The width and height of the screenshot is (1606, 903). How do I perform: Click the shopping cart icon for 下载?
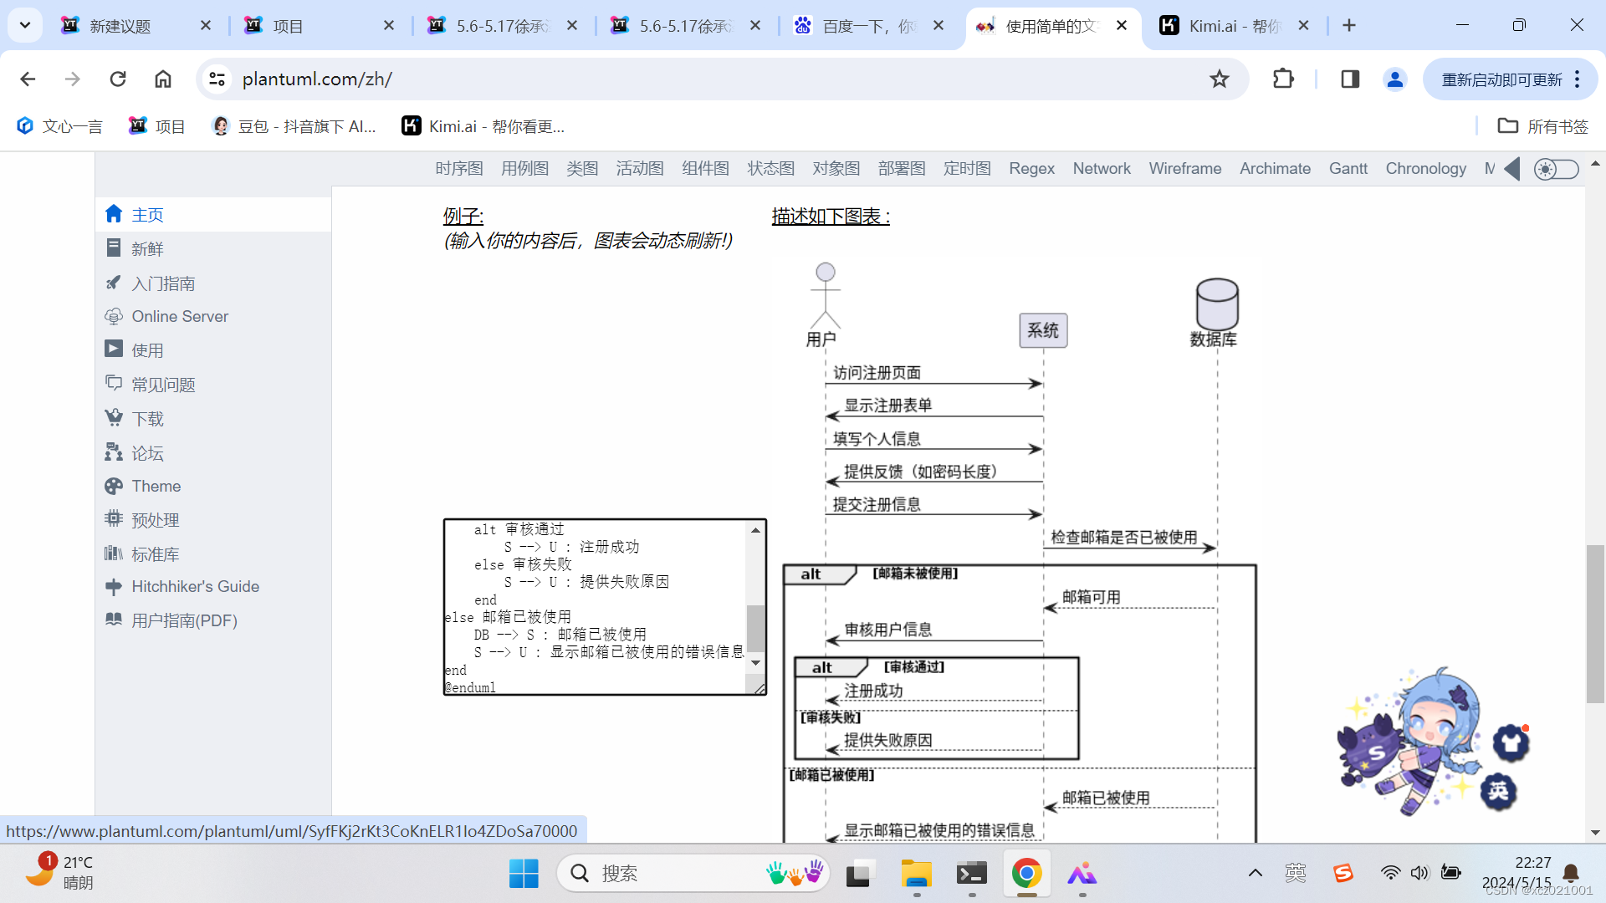click(x=114, y=417)
